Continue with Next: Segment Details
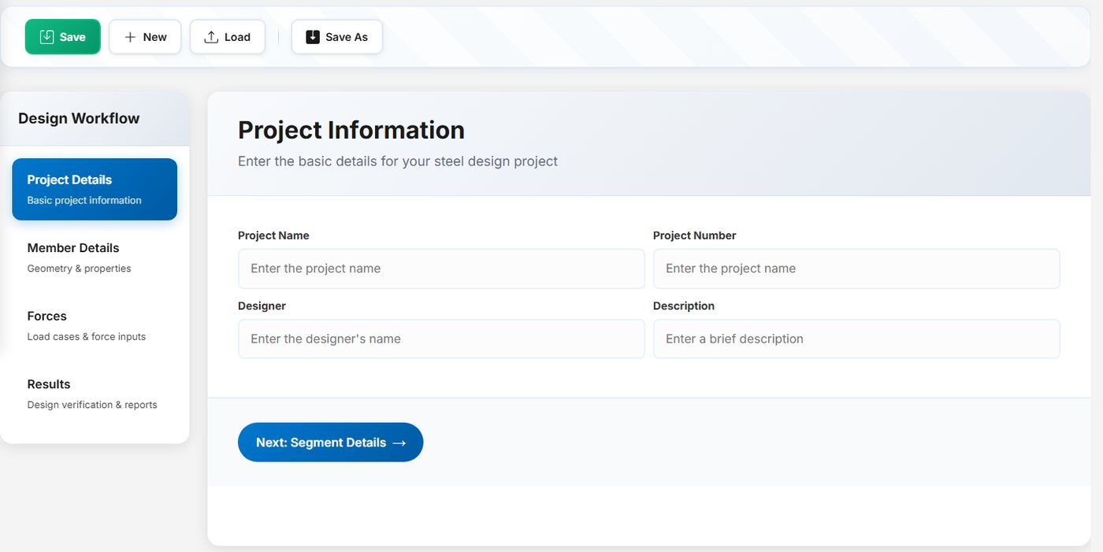The height and width of the screenshot is (552, 1103). pyautogui.click(x=331, y=443)
